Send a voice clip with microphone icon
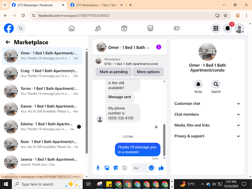The width and height of the screenshot is (252, 189). [98, 168]
